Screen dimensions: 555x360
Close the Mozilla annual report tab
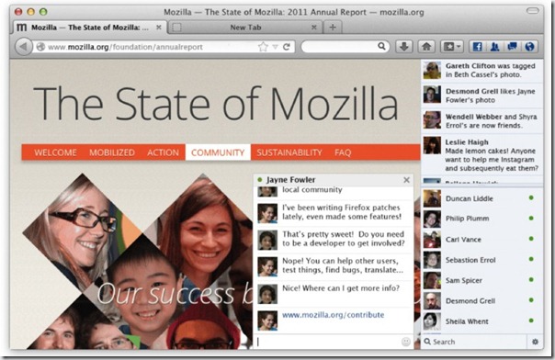159,28
